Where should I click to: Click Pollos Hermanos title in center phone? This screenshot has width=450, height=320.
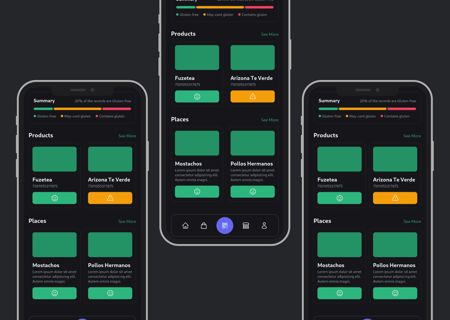252,164
